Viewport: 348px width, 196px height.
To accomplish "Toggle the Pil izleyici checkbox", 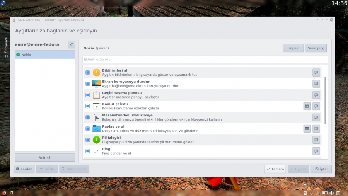I will pyautogui.click(x=88, y=140).
